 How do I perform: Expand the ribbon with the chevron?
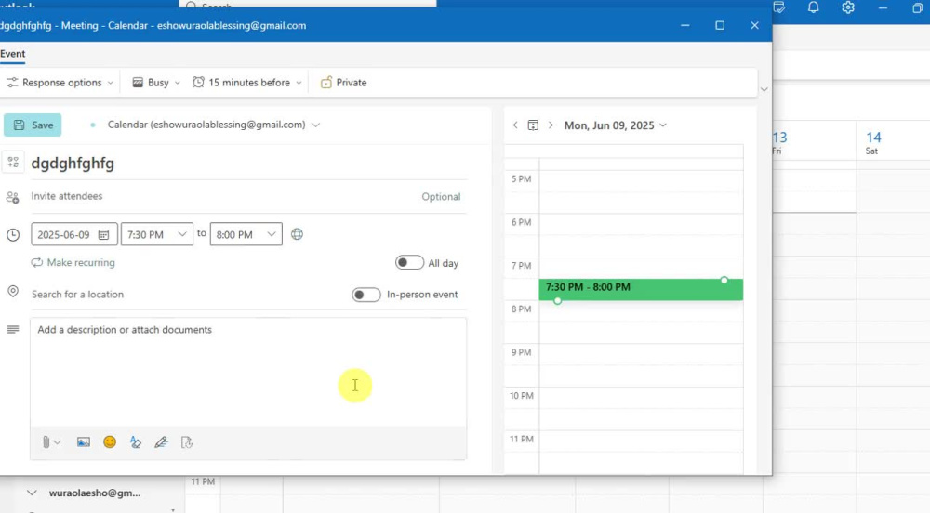764,89
